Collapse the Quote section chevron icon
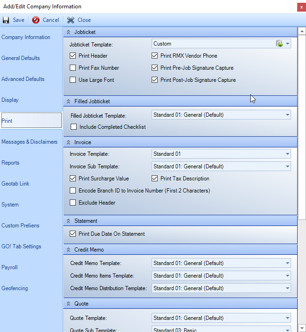The height and width of the screenshot is (332, 306). pyautogui.click(x=69, y=304)
